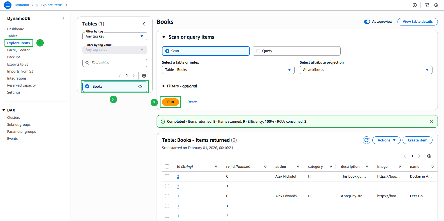Open Dashboard in sidebar
This screenshot has height=221, width=444.
pos(16,29)
